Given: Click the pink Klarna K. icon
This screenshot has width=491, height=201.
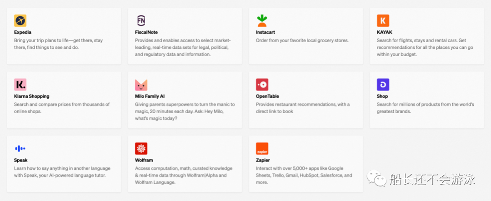Looking at the screenshot, I should point(20,85).
